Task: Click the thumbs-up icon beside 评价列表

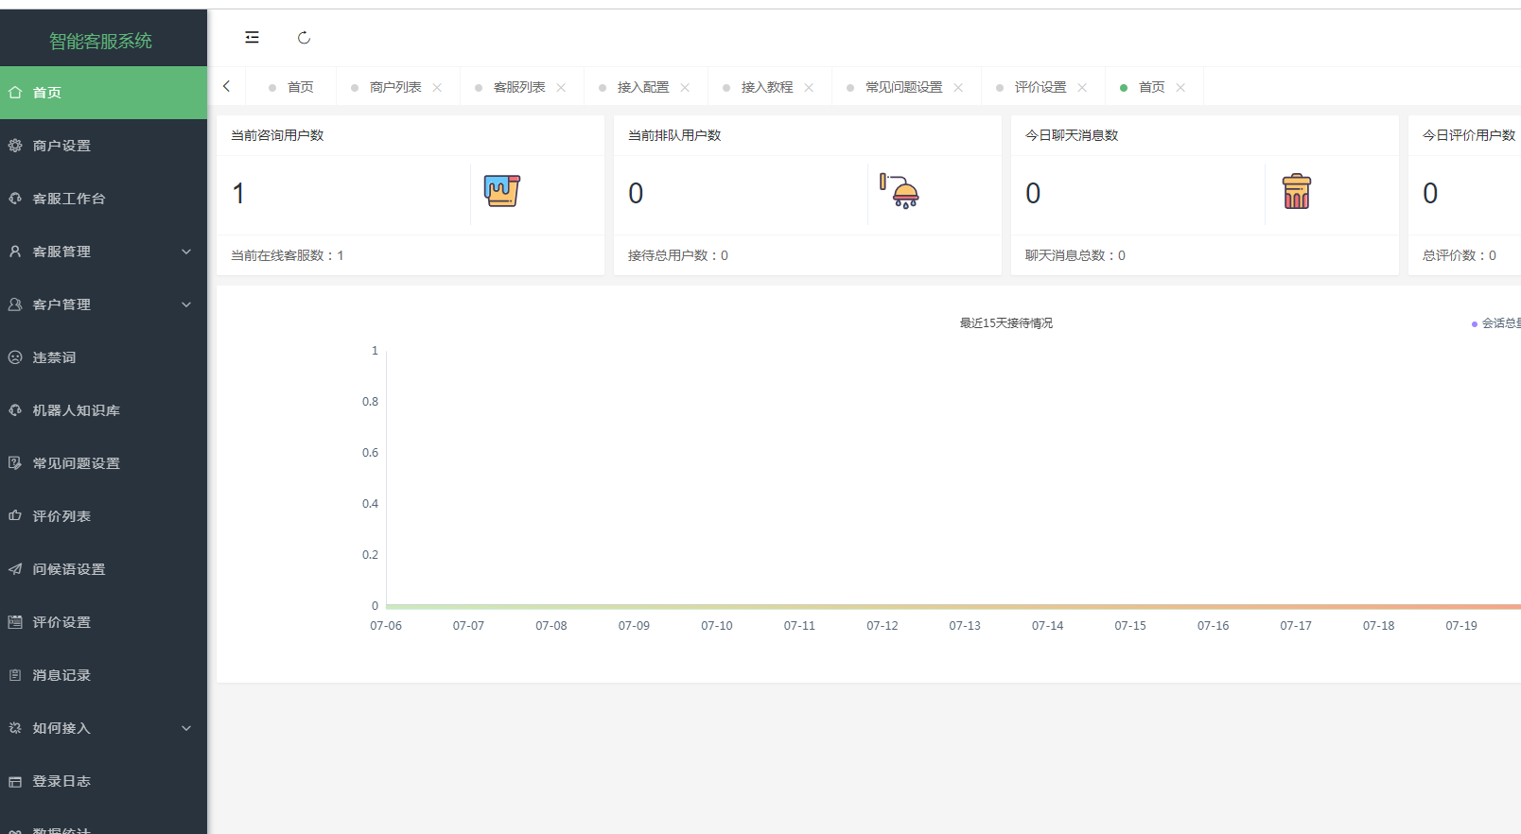Action: click(15, 516)
